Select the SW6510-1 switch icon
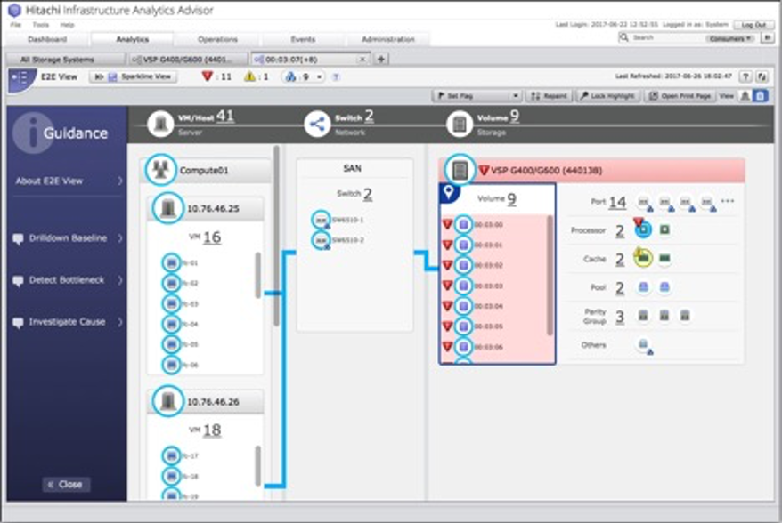 (322, 220)
